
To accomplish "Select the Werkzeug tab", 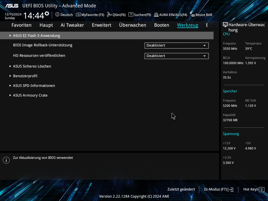I will point(188,25).
